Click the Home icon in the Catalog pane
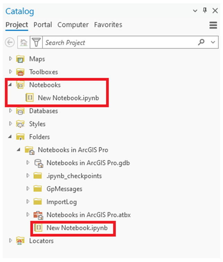This screenshot has width=223, height=262. [24, 42]
